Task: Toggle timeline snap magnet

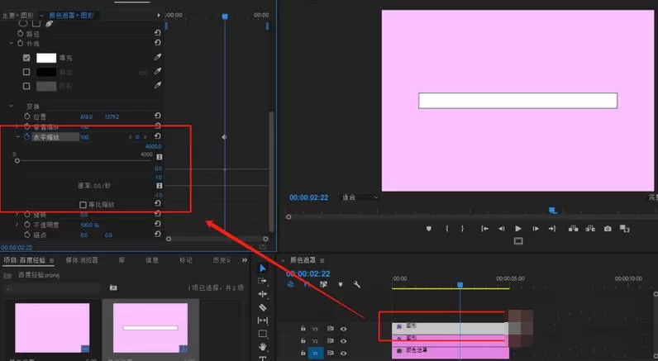Action: [308, 285]
